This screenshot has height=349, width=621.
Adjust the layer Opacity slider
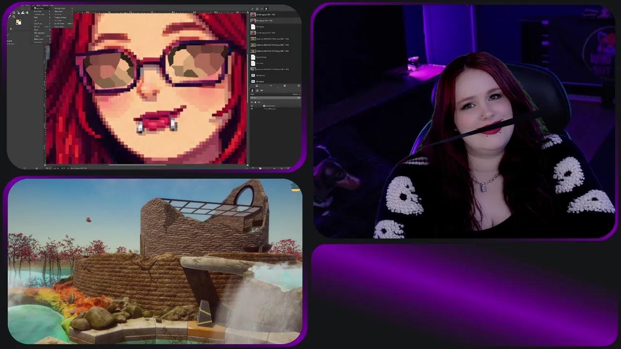pos(275,97)
